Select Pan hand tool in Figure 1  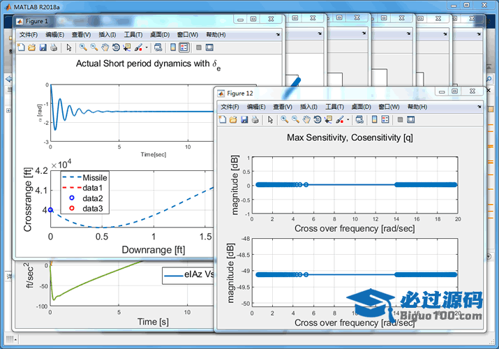105,47
